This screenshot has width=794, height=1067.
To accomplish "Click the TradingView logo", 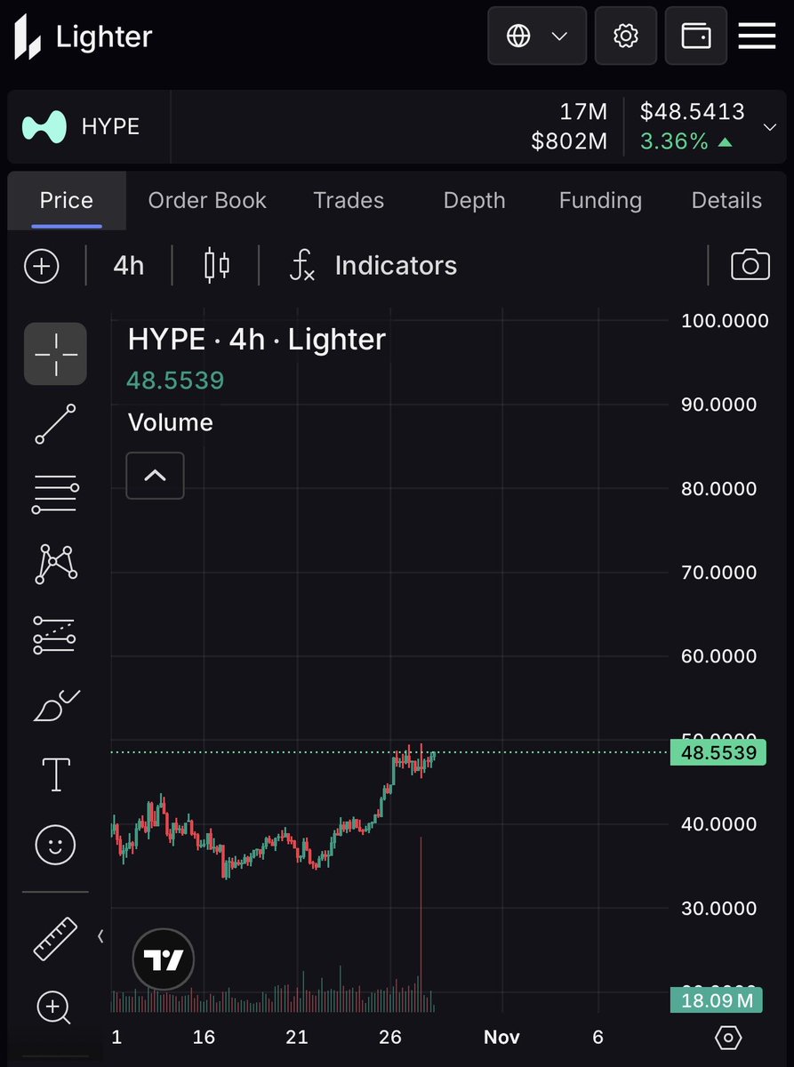I will (164, 960).
